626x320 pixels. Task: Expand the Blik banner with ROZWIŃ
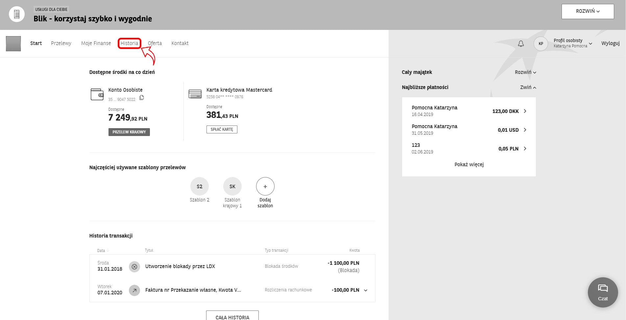coord(588,11)
